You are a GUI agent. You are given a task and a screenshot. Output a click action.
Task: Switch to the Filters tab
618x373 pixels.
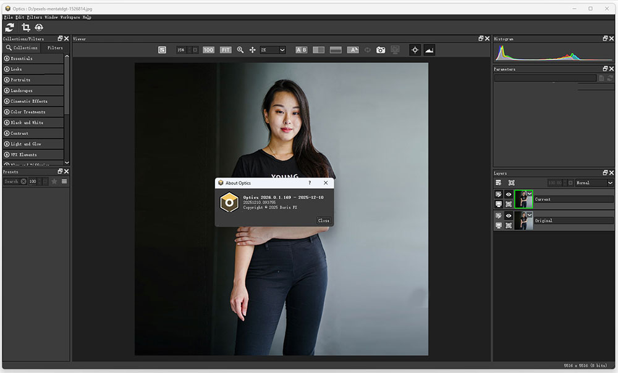(55, 47)
